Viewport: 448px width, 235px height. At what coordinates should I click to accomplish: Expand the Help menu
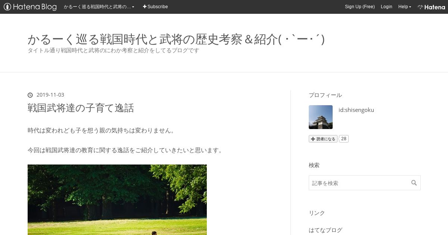[404, 7]
